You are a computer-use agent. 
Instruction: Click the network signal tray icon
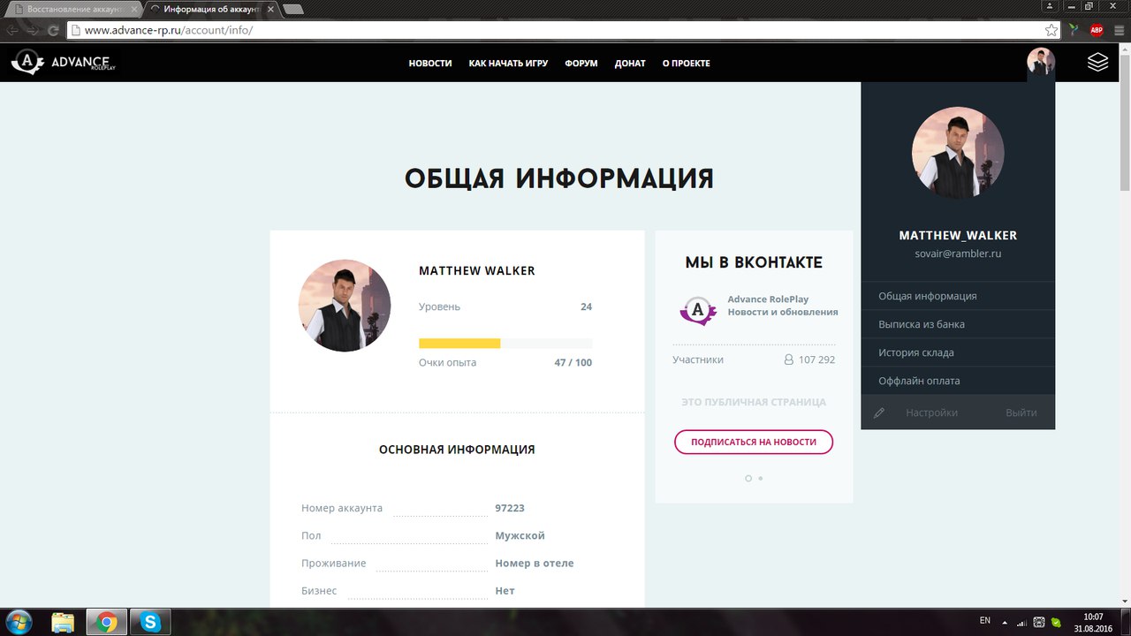[1022, 622]
